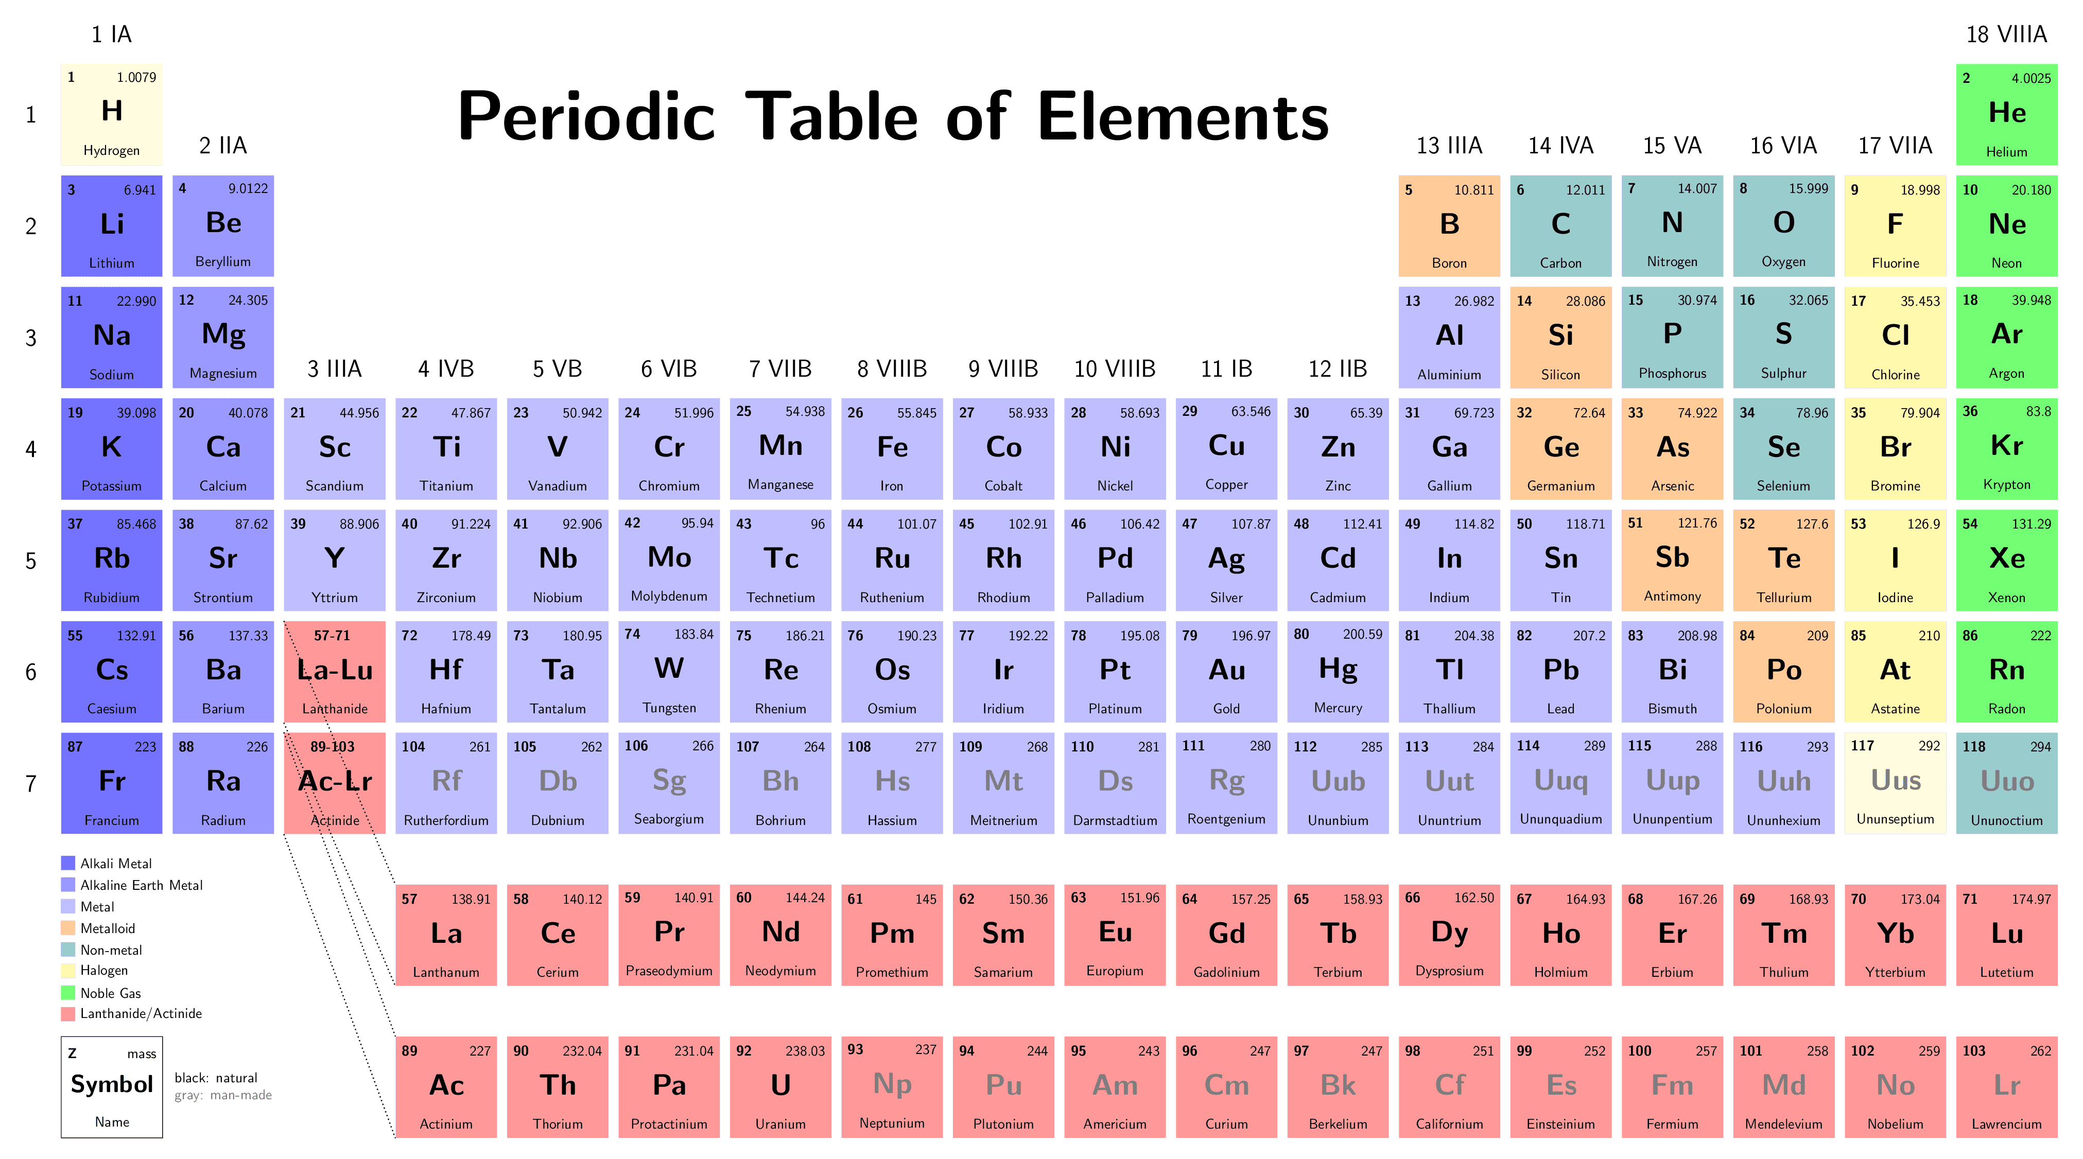Click the Einsteinium element tile
Viewport: 2083px width, 1159px height.
point(1560,1087)
